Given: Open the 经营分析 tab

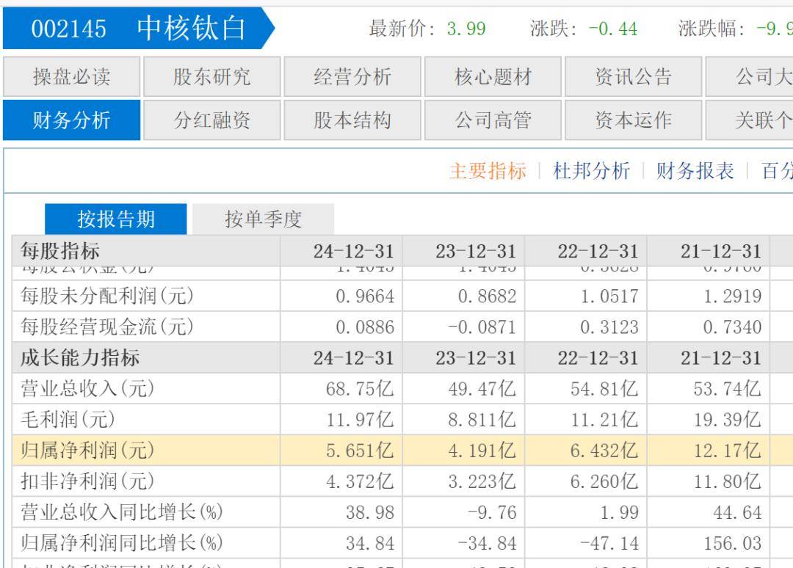Looking at the screenshot, I should pos(352,77).
